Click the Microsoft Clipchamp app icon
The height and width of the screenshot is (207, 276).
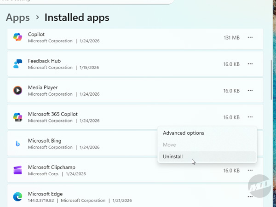tap(17, 171)
